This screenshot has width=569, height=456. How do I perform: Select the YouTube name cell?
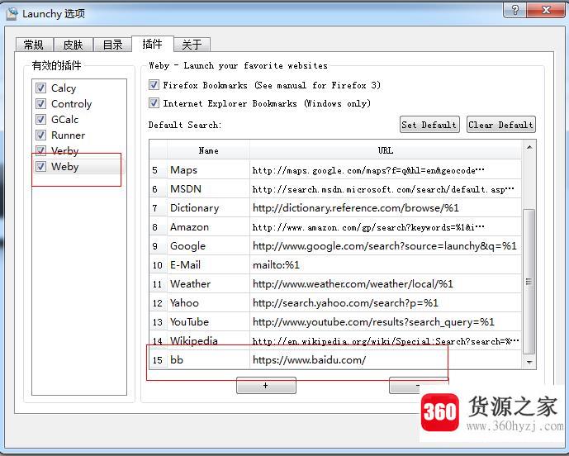point(208,321)
